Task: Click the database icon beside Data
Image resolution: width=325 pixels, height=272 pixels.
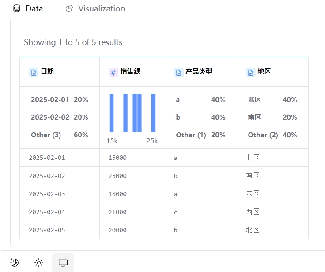Action: pyautogui.click(x=17, y=9)
